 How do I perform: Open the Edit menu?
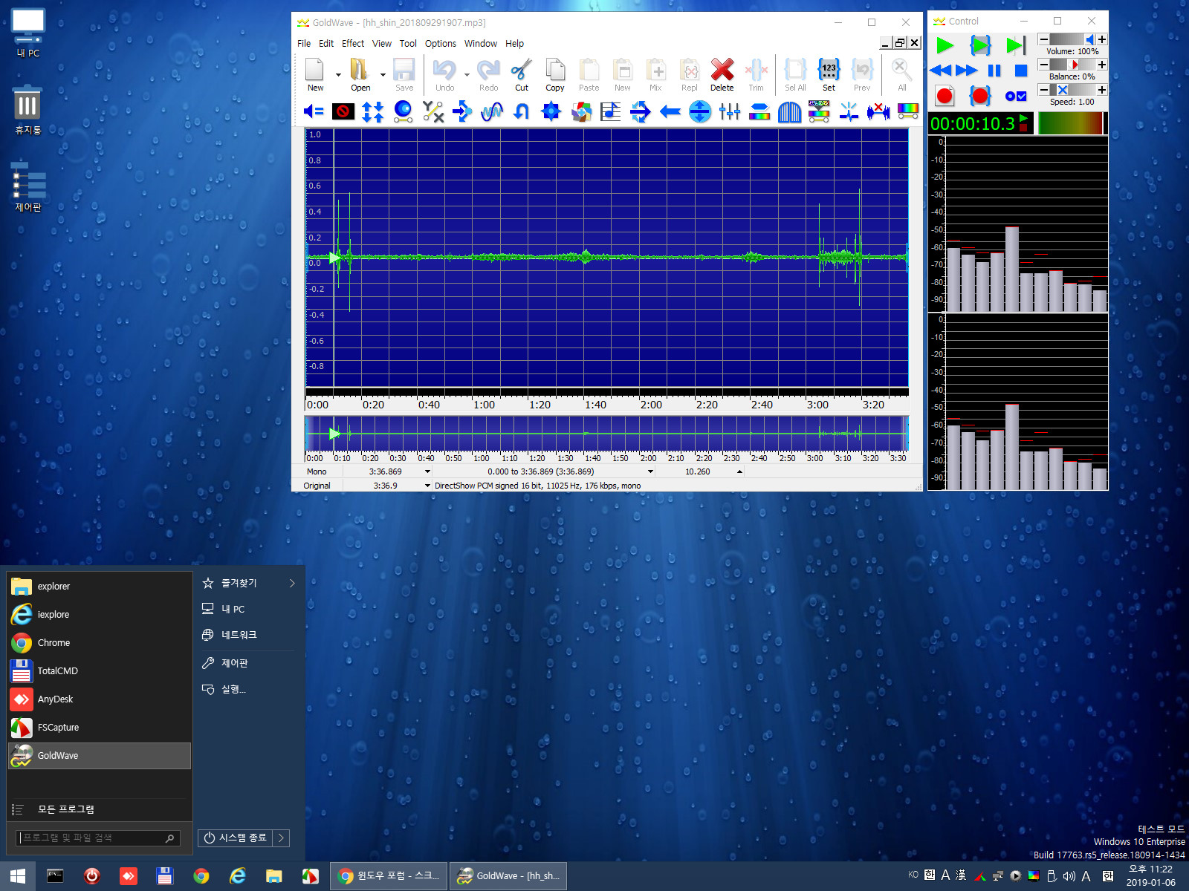point(326,43)
